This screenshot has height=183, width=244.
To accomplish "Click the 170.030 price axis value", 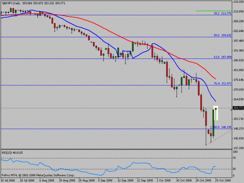I will (238, 90).
